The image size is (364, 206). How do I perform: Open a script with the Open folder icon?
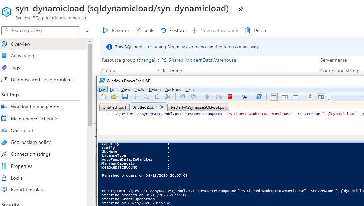click(x=114, y=97)
